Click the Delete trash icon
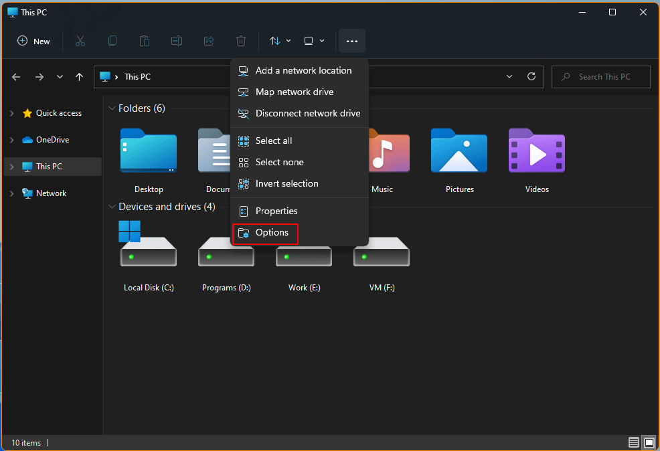Image resolution: width=660 pixels, height=451 pixels. [240, 41]
